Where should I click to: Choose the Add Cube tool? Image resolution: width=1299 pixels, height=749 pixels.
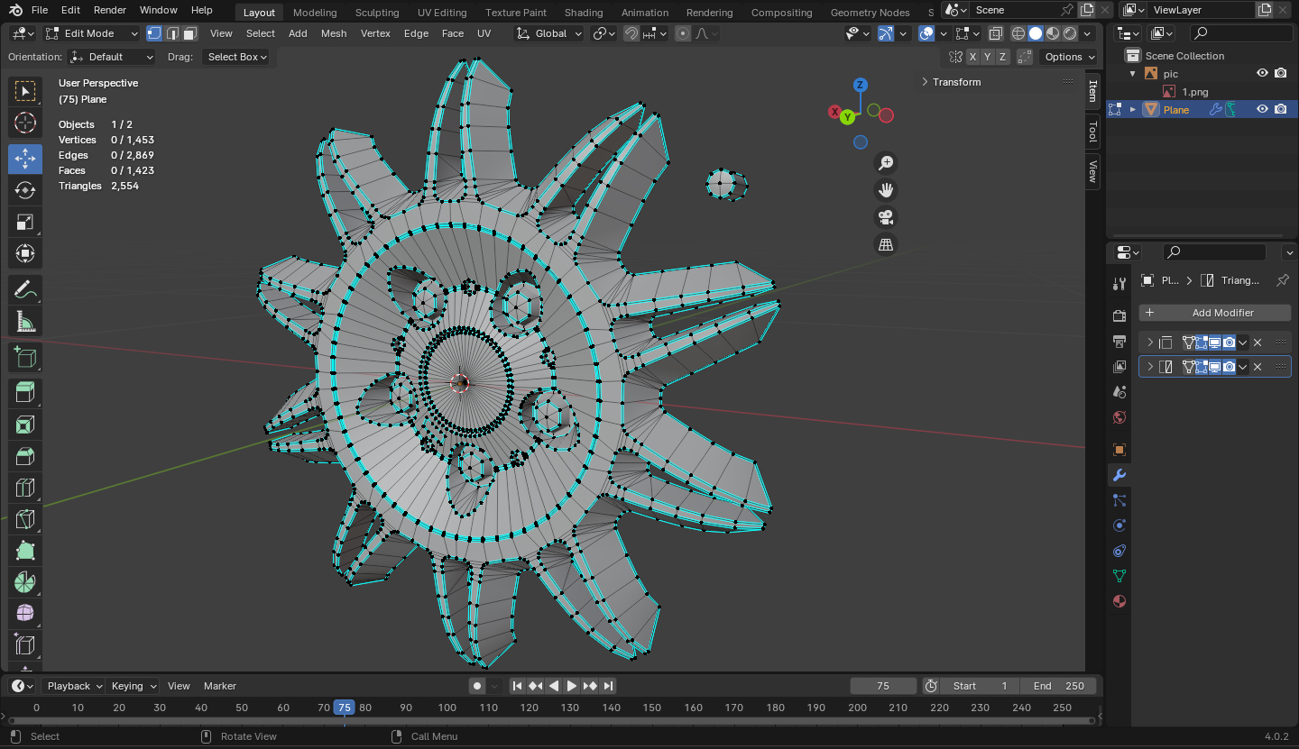25,358
